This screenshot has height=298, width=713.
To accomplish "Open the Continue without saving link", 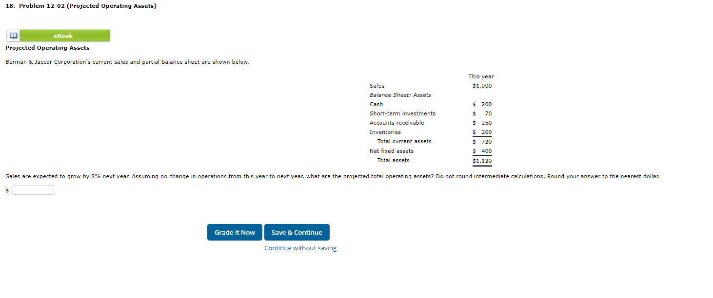I will (300, 248).
